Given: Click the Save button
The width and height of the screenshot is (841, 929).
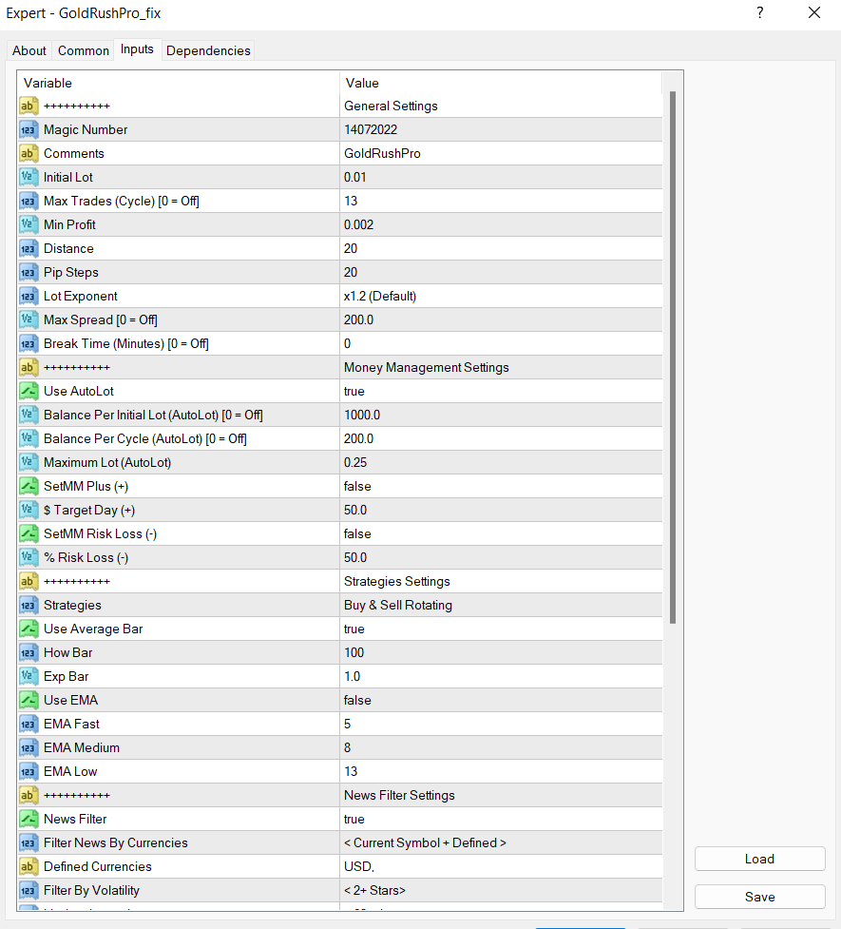Looking at the screenshot, I should click(x=760, y=897).
